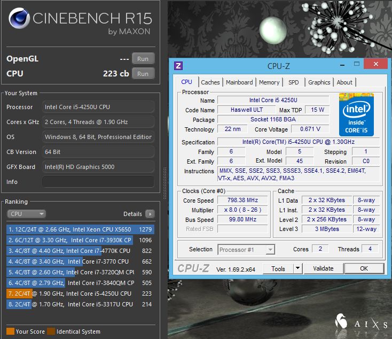Screen dimensions: 392x339
Task: Click the OK button in CPU-Z
Action: click(x=364, y=268)
